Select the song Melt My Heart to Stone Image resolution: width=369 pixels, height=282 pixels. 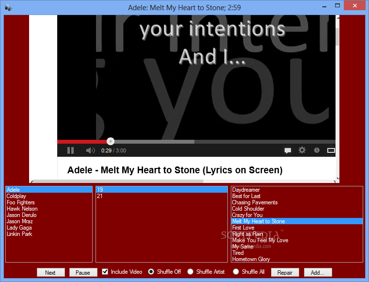coord(297,221)
